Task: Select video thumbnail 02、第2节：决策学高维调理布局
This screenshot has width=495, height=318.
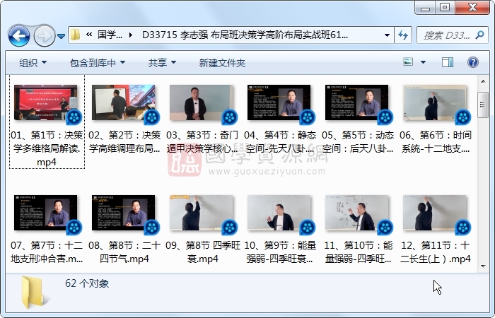Action: click(x=125, y=103)
